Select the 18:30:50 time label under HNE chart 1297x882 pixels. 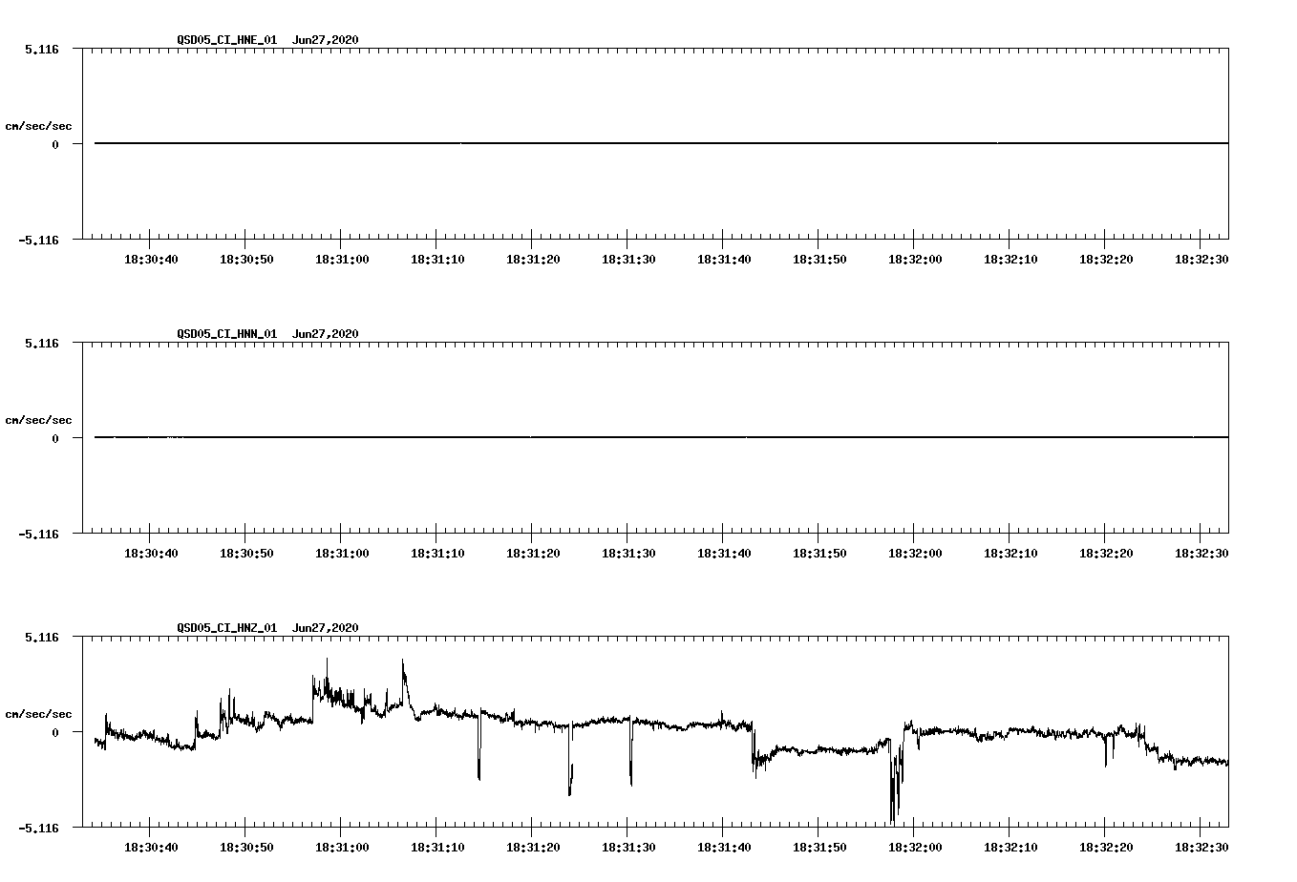[x=246, y=260]
